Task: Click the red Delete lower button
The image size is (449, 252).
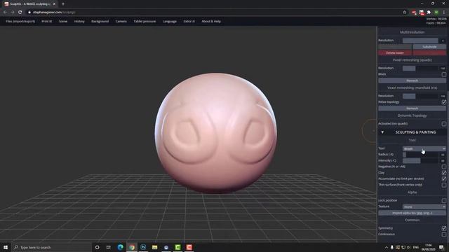Action: pyautogui.click(x=395, y=53)
